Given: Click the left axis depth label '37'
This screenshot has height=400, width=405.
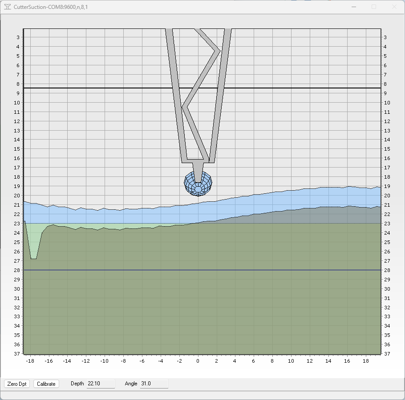Looking at the screenshot, I should click(x=17, y=354).
